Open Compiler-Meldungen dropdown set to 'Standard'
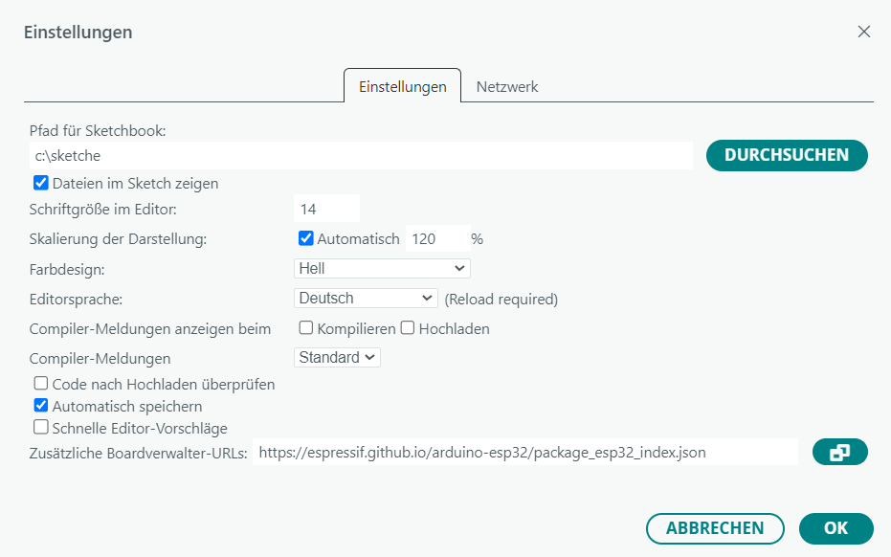The height and width of the screenshot is (557, 891). 337,357
